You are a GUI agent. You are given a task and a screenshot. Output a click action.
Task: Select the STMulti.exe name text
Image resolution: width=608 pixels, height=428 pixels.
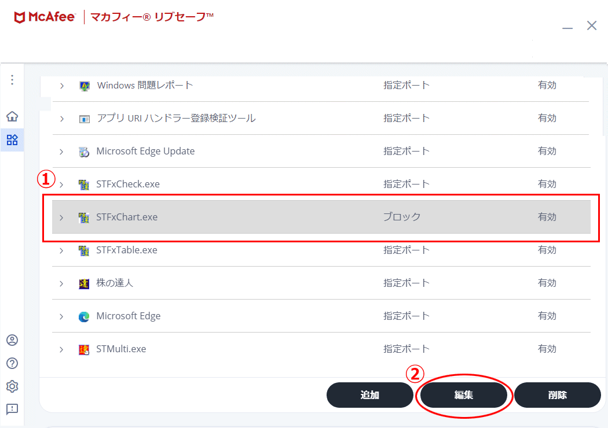coord(122,349)
